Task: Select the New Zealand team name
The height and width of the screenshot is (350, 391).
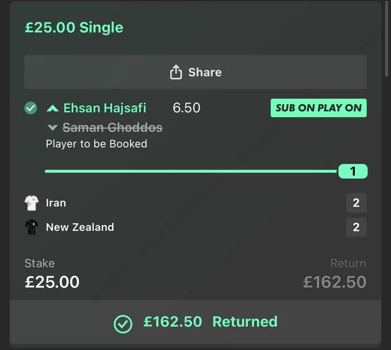Action: 80,227
